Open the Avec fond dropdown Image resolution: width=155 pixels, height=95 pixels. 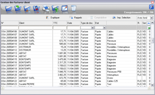(145, 18)
